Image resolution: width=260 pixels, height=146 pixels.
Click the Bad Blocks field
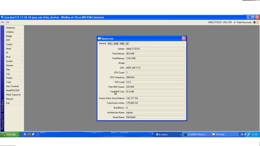pyautogui.click(x=155, y=108)
